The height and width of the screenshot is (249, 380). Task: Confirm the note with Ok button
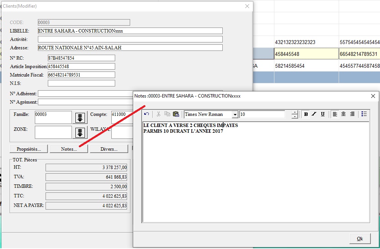click(x=360, y=238)
